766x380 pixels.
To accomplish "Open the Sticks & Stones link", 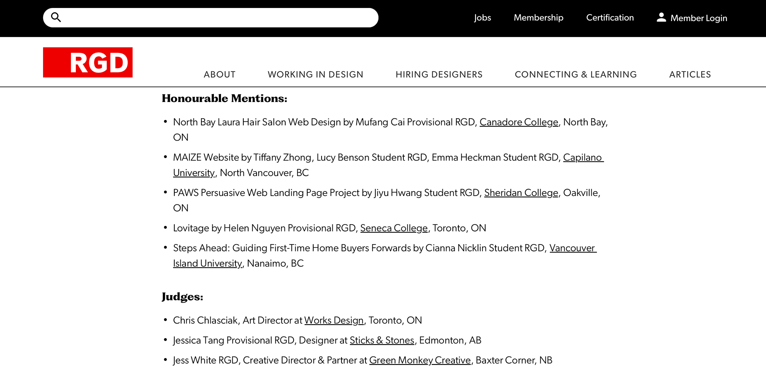I will 382,341.
